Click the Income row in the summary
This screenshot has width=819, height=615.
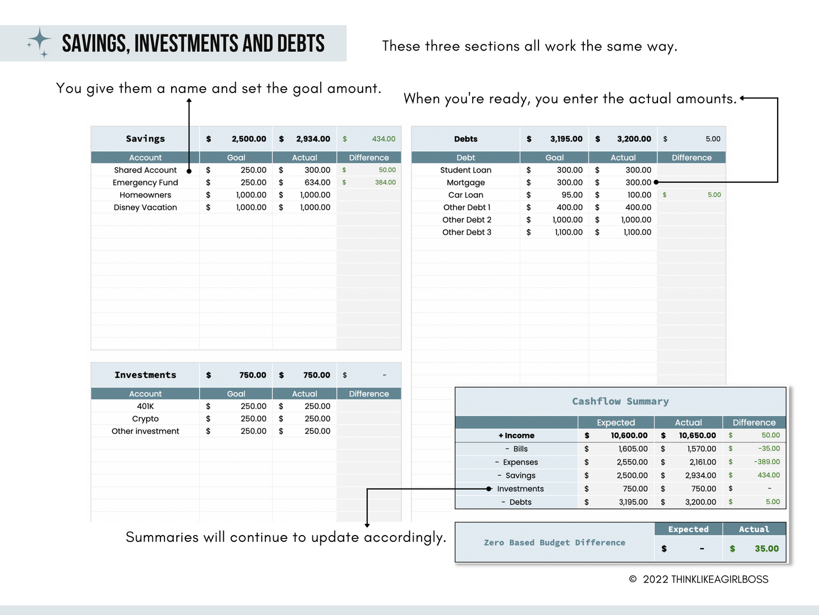(516, 435)
